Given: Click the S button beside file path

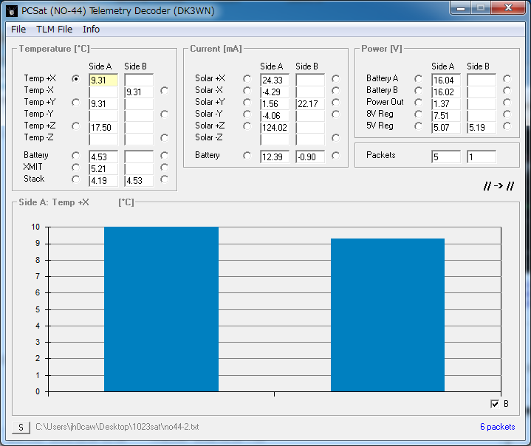Looking at the screenshot, I should click(x=21, y=428).
